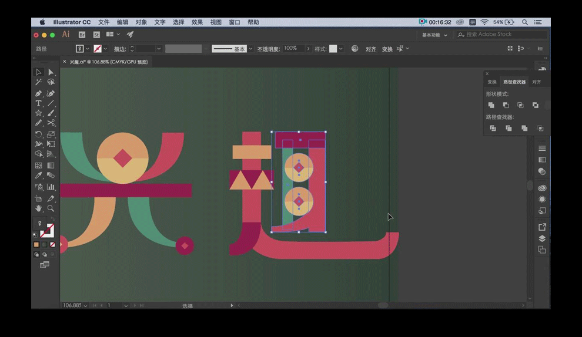Expand the stroke weight dropdown
The image size is (582, 337).
tap(159, 49)
